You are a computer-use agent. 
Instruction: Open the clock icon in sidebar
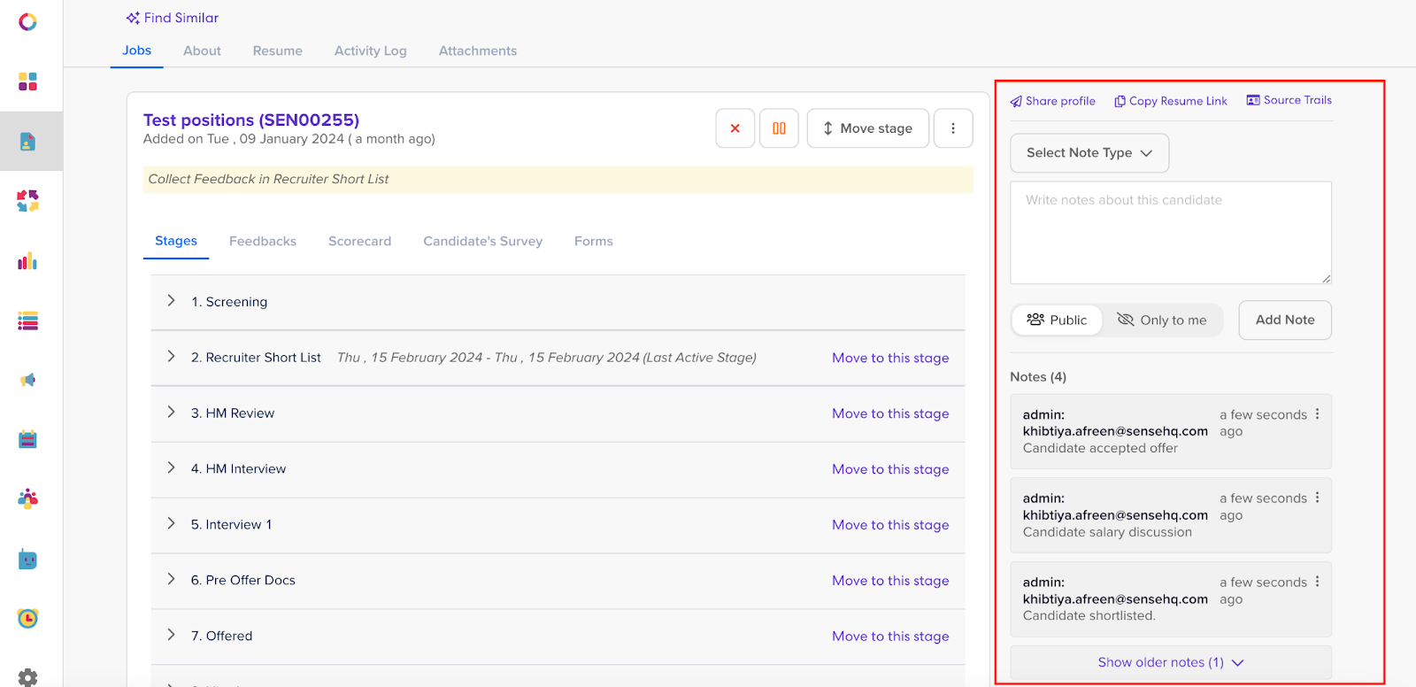tap(27, 618)
